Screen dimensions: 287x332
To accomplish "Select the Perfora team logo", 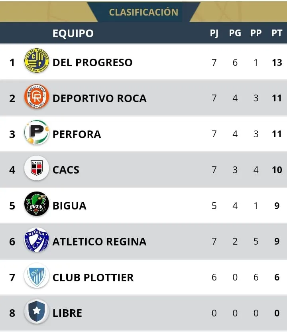I will click(37, 133).
